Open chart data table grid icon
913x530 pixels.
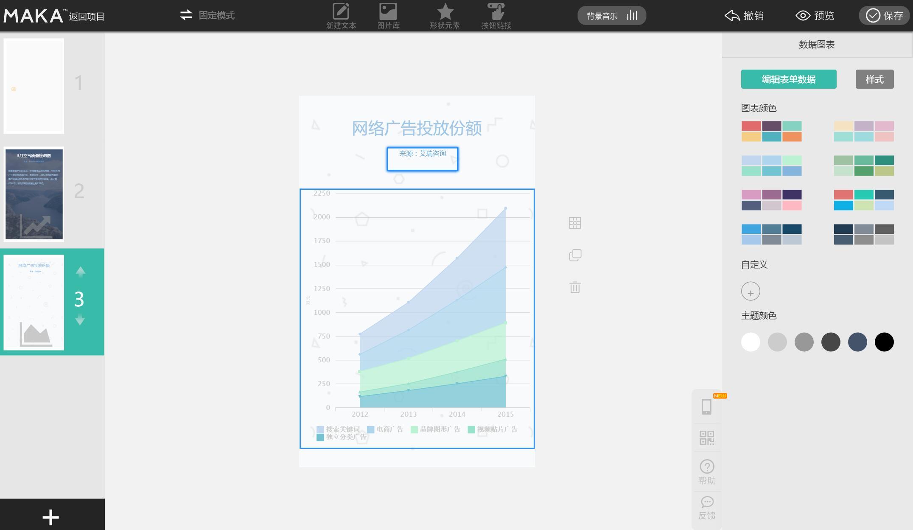pos(575,223)
